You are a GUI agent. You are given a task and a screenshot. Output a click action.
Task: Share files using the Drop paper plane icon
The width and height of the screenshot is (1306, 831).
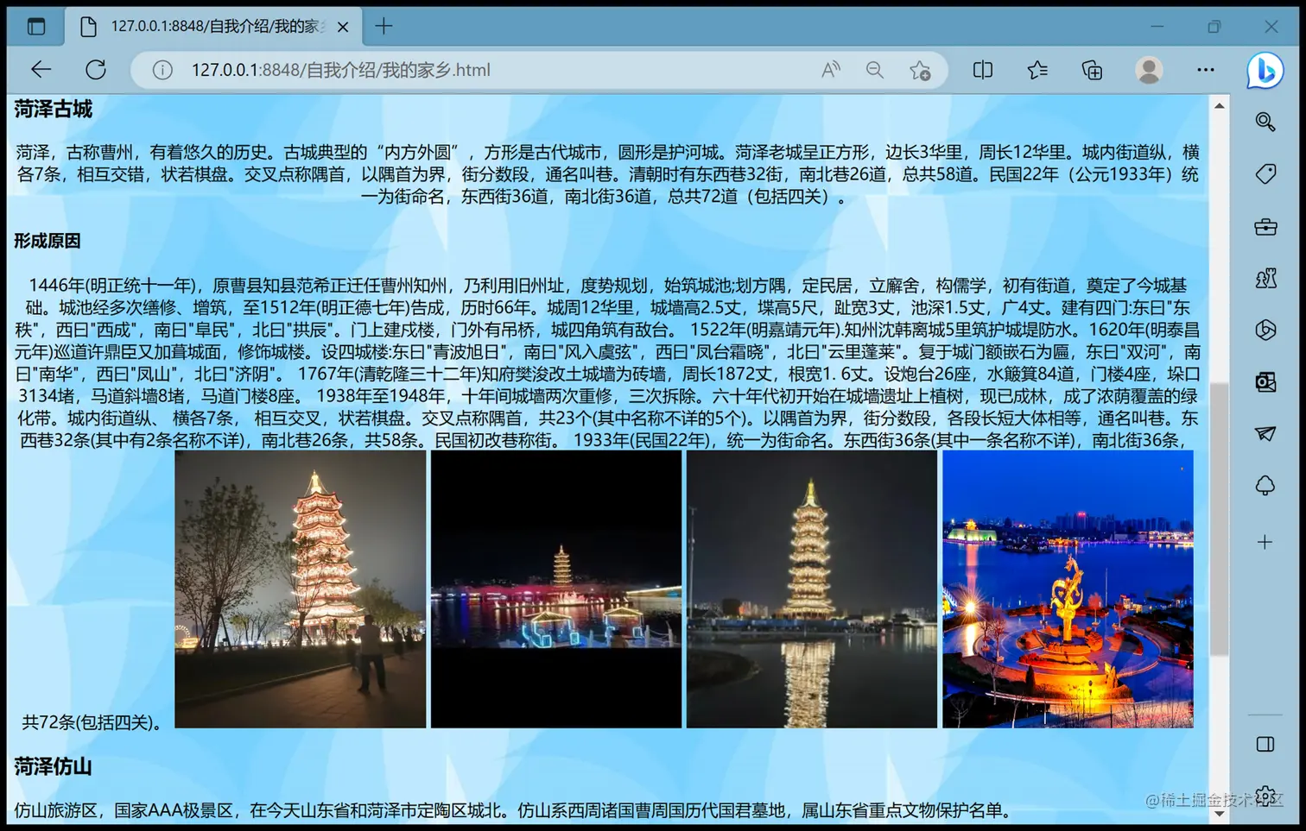tap(1265, 433)
